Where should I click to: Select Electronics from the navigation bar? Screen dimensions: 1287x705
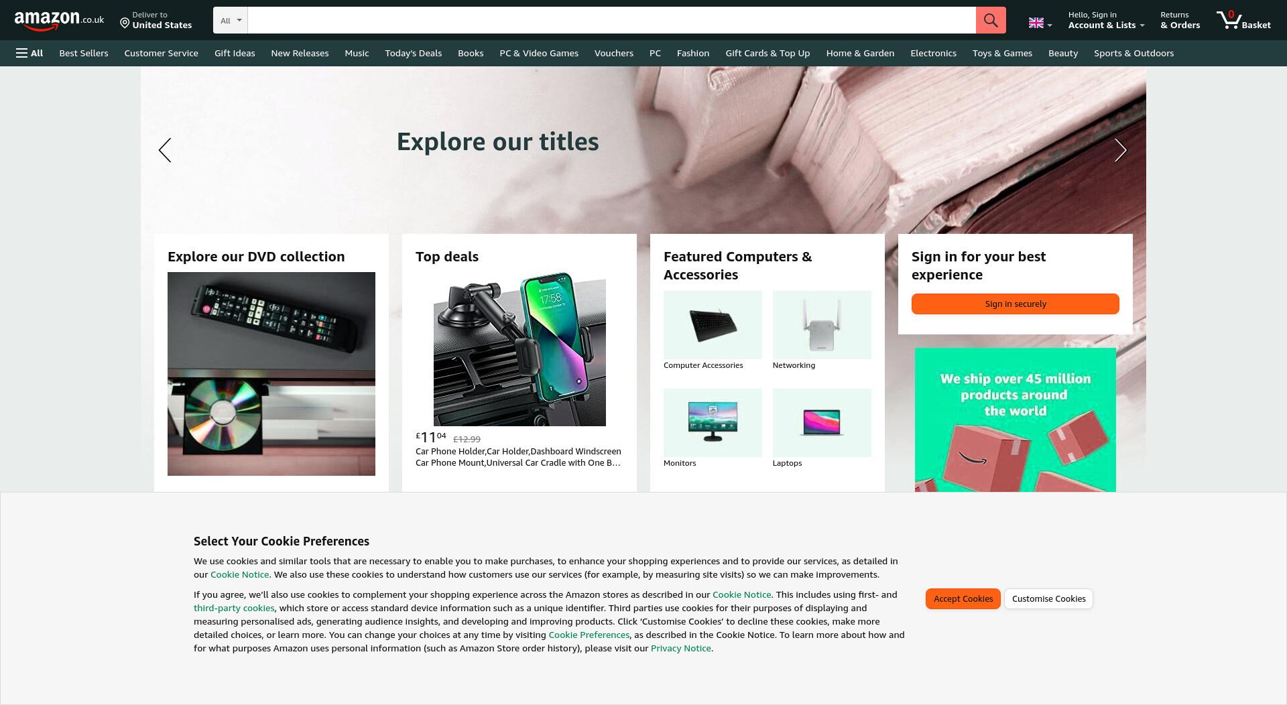(933, 53)
